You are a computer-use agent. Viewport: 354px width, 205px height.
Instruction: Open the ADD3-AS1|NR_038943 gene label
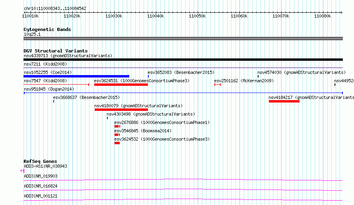point(45,166)
